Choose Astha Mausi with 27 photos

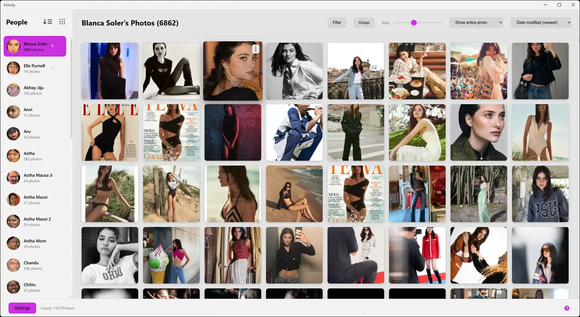pyautogui.click(x=35, y=200)
